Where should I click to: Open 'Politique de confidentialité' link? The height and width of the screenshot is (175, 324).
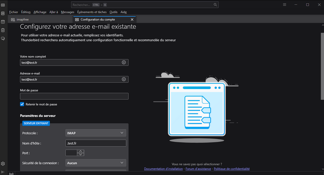231,169
